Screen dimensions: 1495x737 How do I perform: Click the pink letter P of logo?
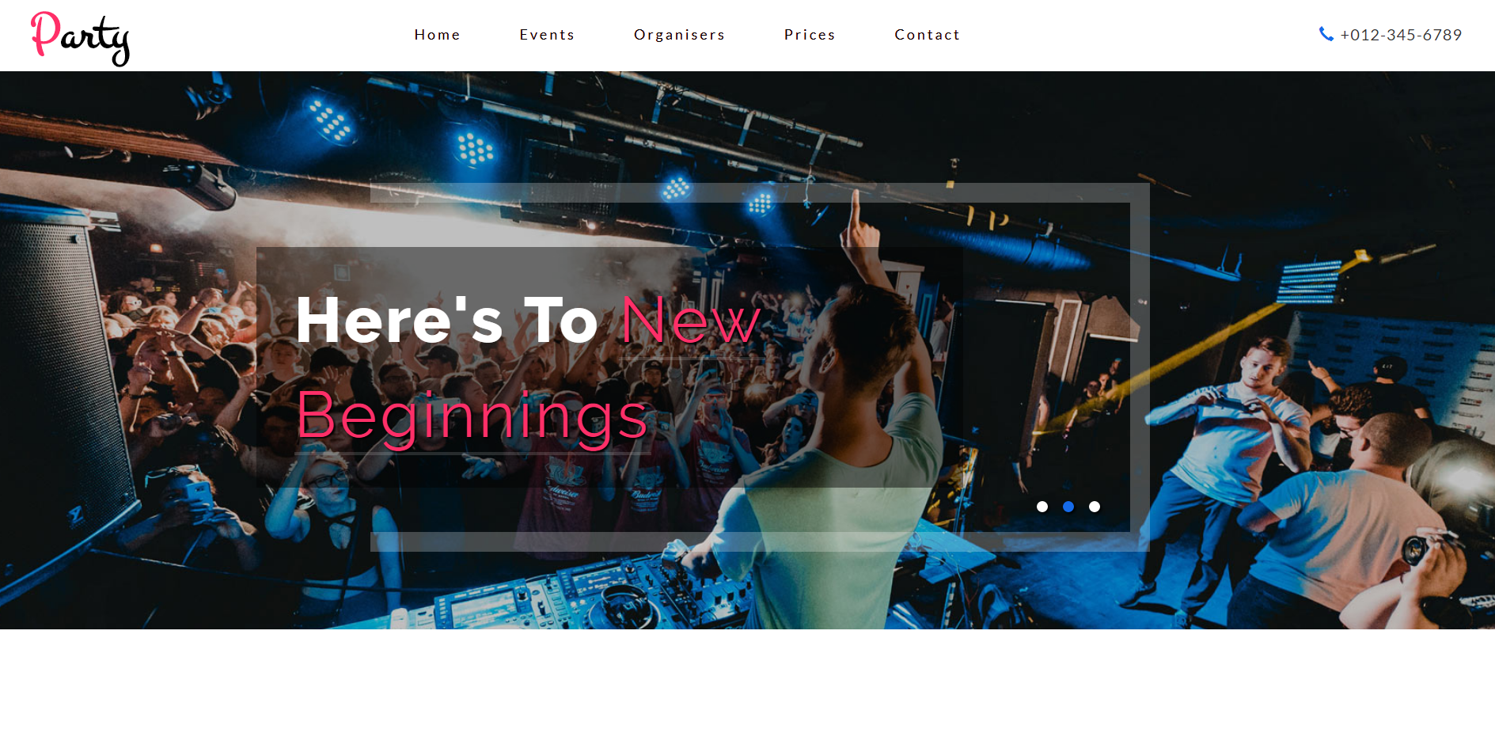tap(45, 33)
